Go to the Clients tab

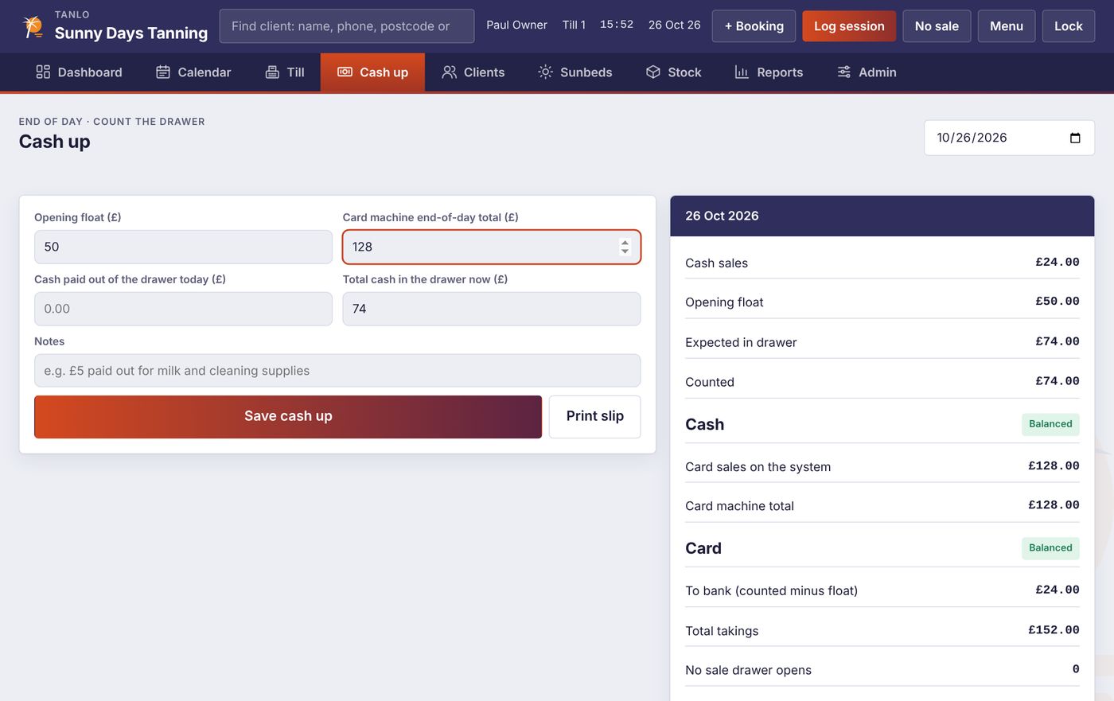click(473, 72)
